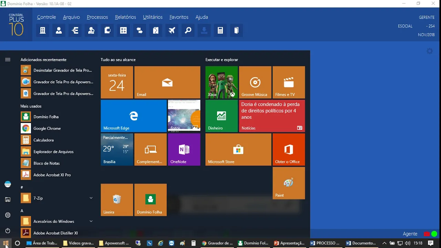Open the Microsoft Edge tile
This screenshot has width=441, height=248.
click(x=134, y=116)
